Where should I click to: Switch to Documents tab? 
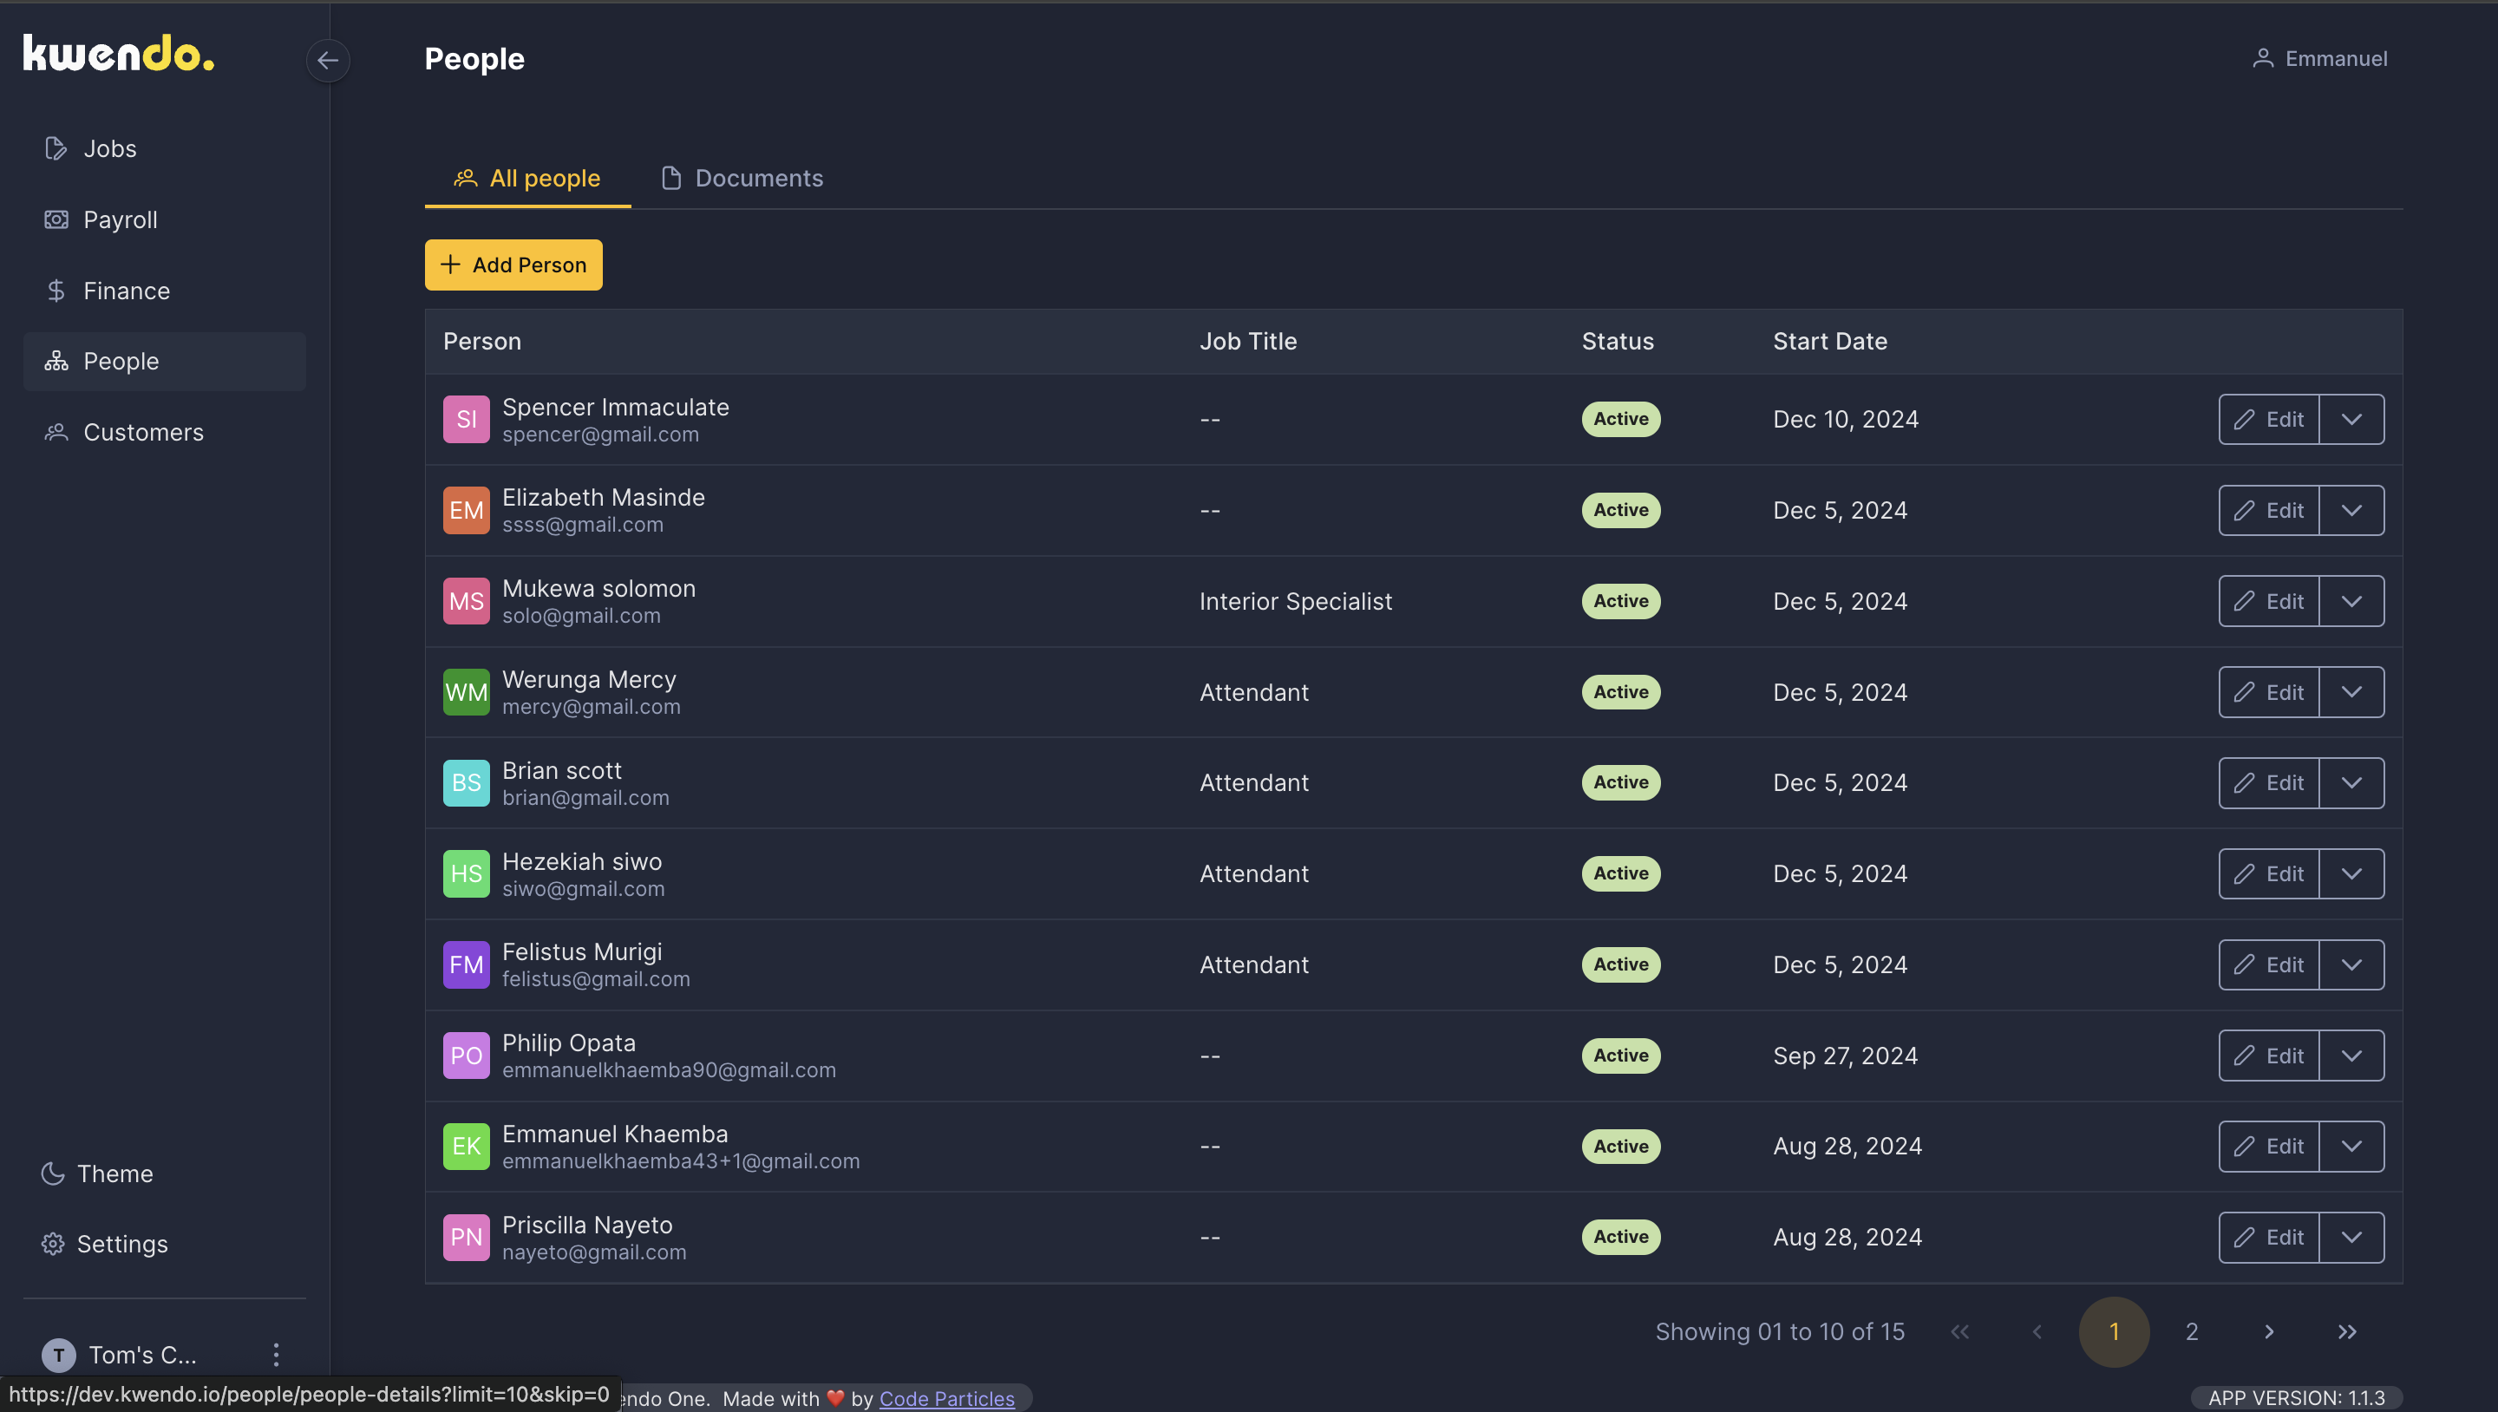pyautogui.click(x=742, y=179)
